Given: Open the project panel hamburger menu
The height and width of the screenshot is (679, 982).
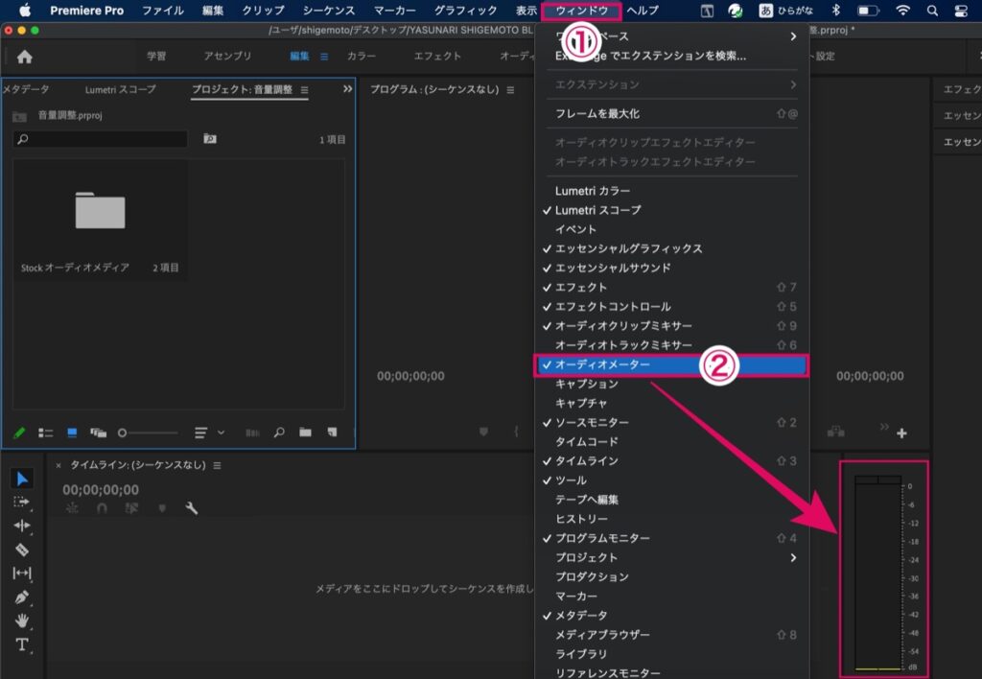Looking at the screenshot, I should 304,90.
